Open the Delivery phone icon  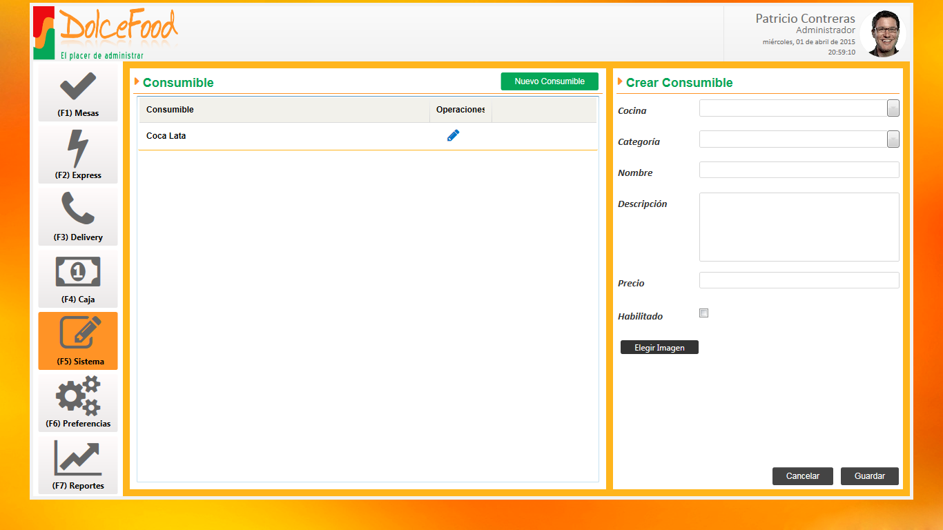coord(77,209)
